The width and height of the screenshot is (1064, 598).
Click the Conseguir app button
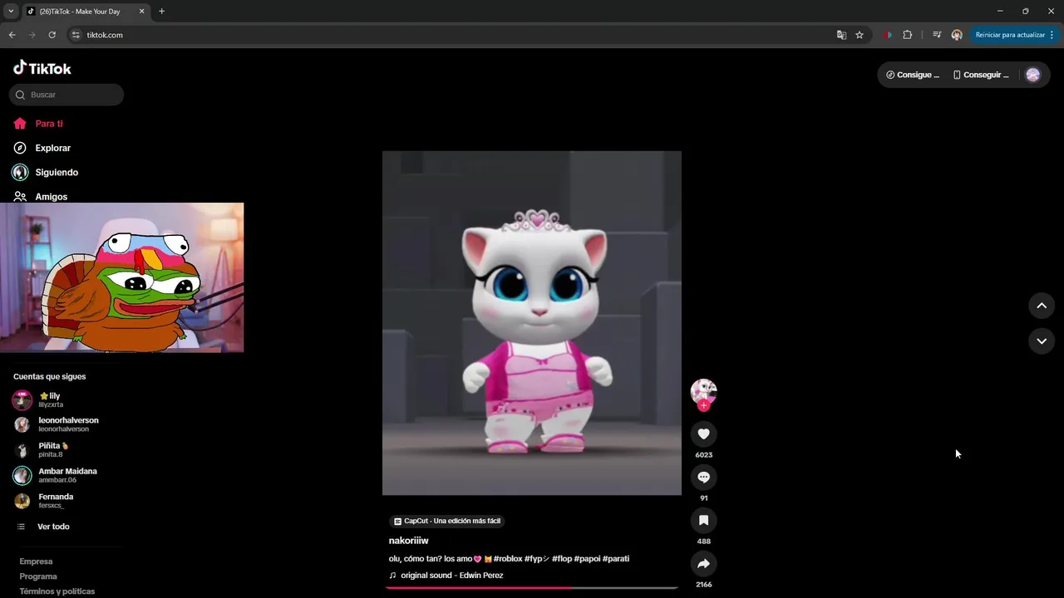[981, 75]
